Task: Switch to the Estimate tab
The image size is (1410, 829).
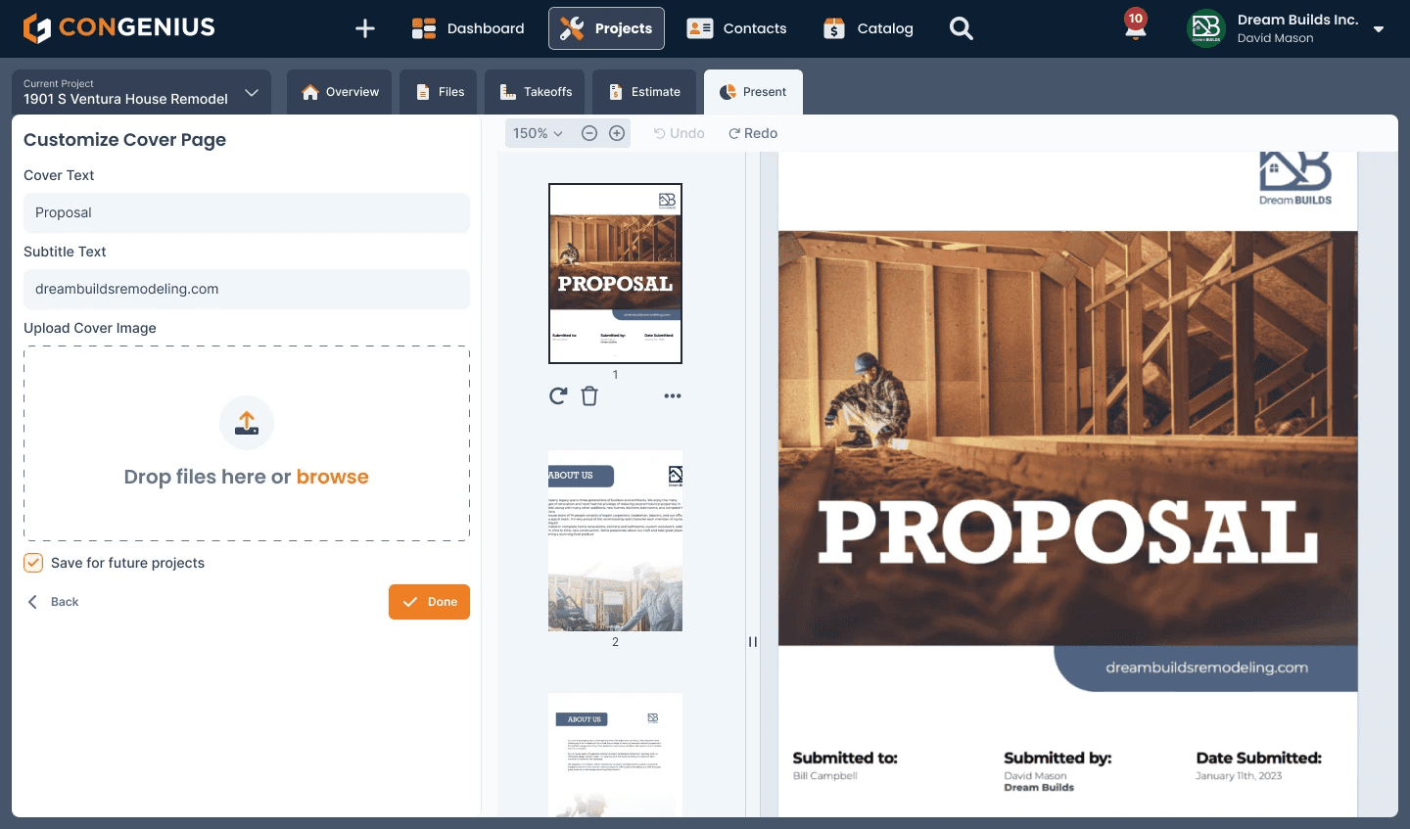Action: [x=643, y=91]
